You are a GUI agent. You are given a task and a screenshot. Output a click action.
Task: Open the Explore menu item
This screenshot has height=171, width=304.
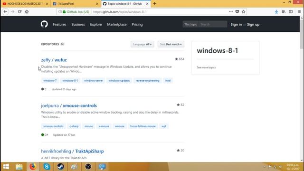click(96, 24)
